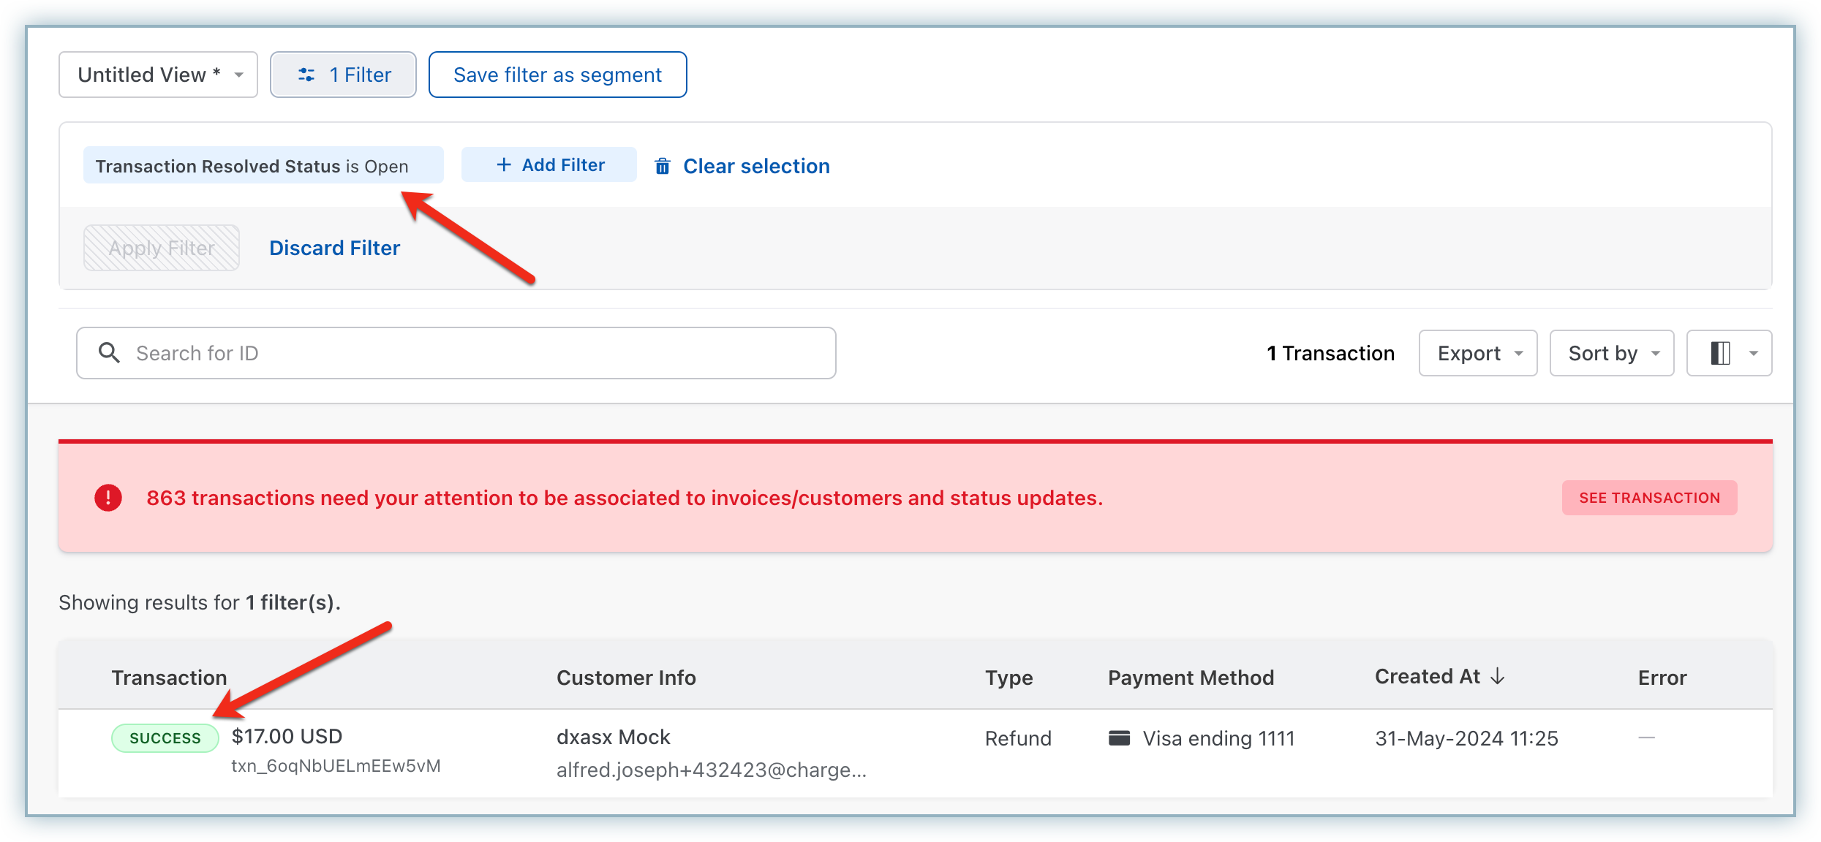
Task: Expand the Export dropdown
Action: (x=1478, y=353)
